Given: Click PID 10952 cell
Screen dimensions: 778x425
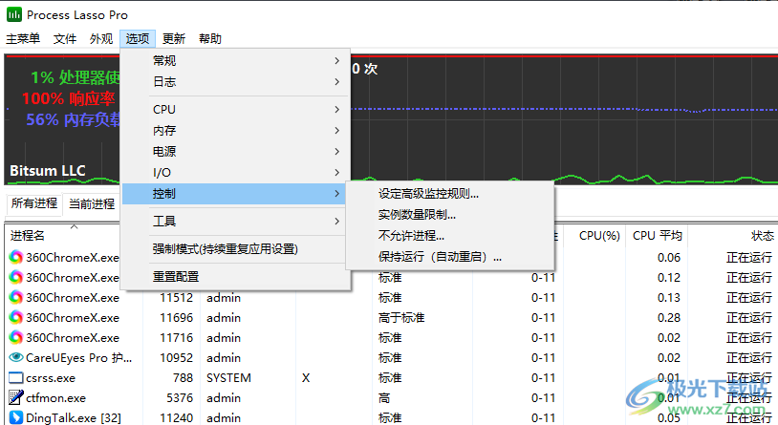Looking at the screenshot, I should (176, 357).
